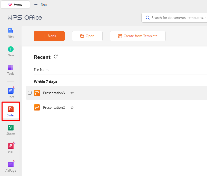Refresh the Recent file list
The image size is (207, 176).
(x=56, y=57)
